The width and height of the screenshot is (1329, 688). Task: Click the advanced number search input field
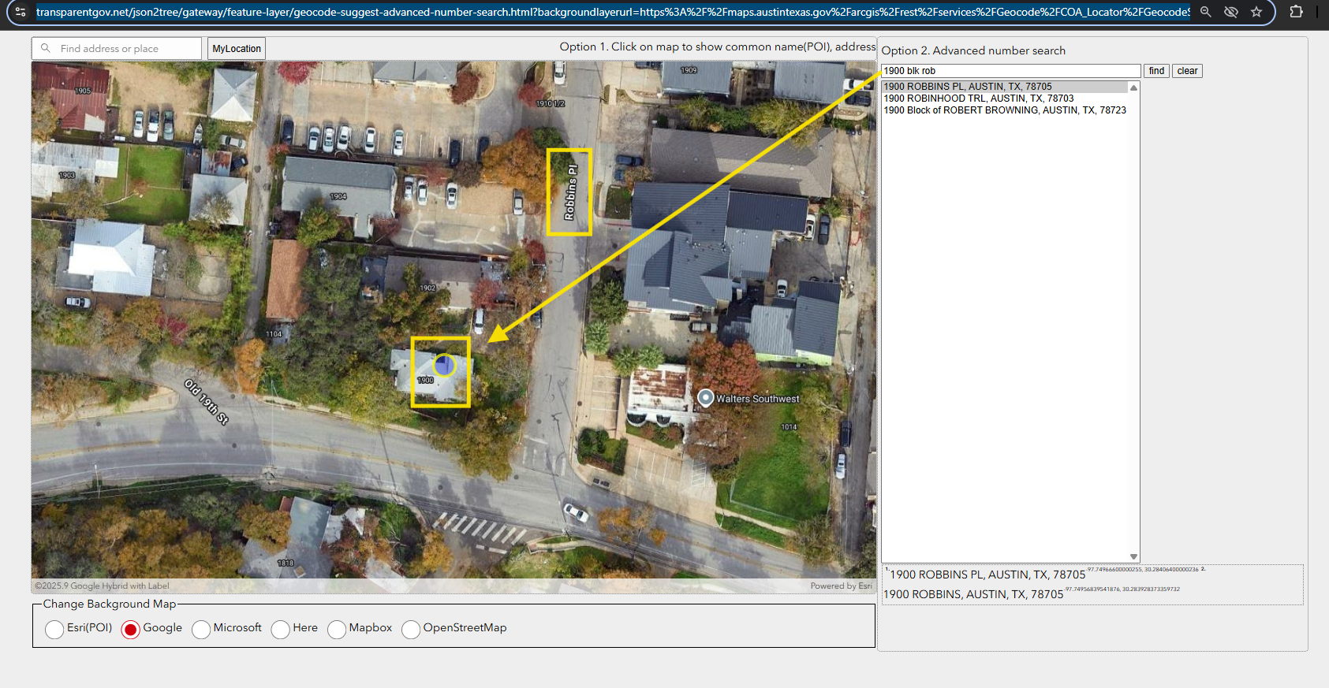coord(1010,71)
